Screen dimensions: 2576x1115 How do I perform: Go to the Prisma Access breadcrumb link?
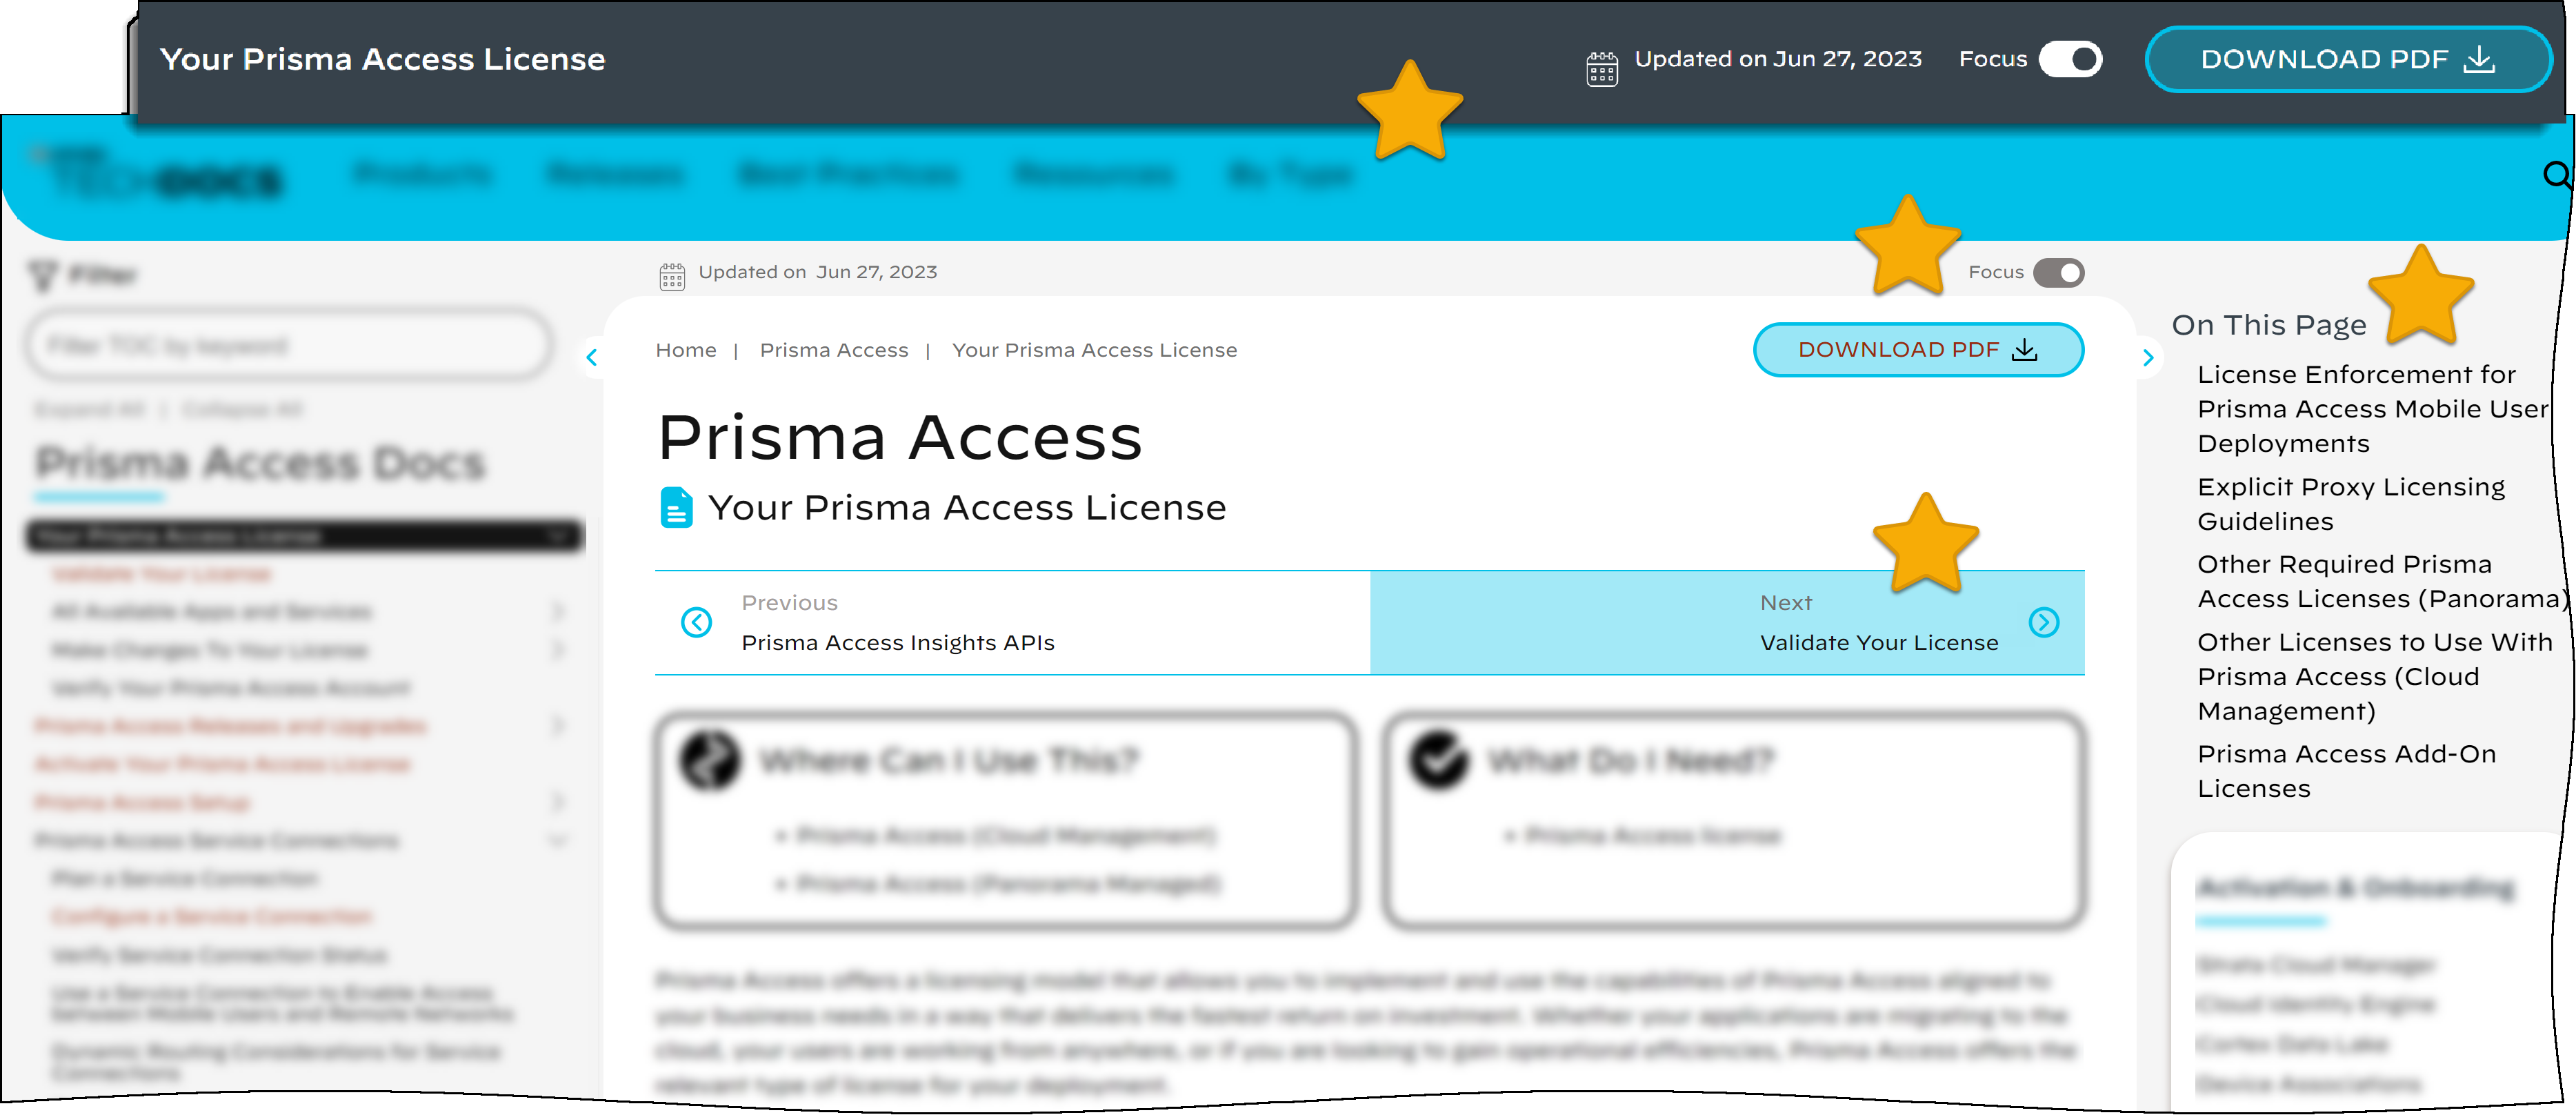(x=833, y=350)
